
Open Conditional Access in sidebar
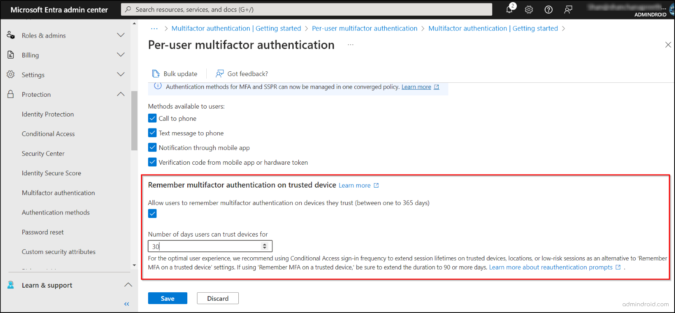click(x=48, y=134)
